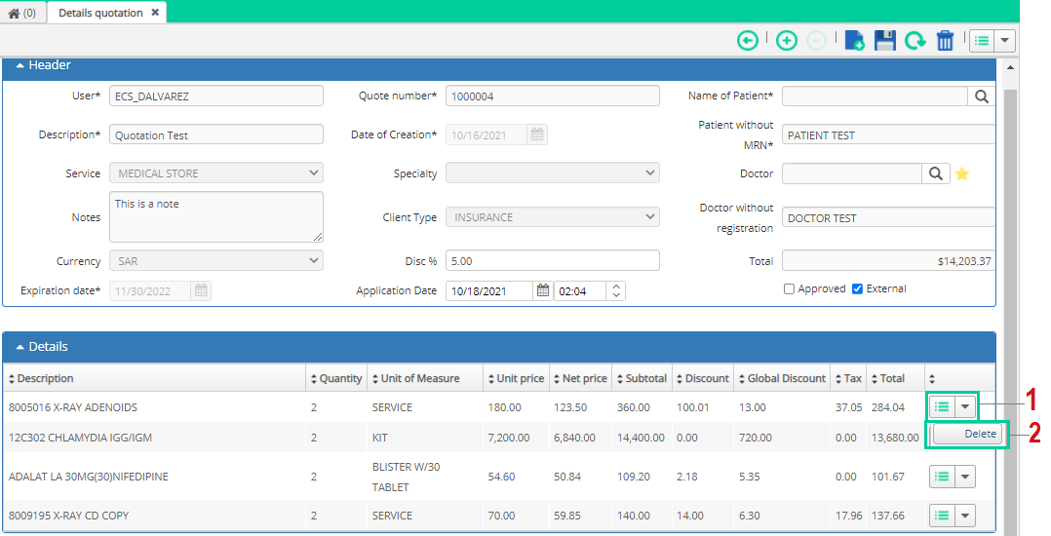The height and width of the screenshot is (536, 1051).
Task: Click the green plus add icon
Action: [x=786, y=41]
